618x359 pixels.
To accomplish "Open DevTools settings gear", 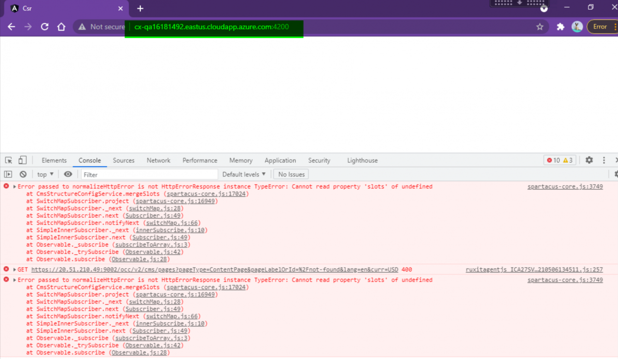I will click(x=589, y=160).
